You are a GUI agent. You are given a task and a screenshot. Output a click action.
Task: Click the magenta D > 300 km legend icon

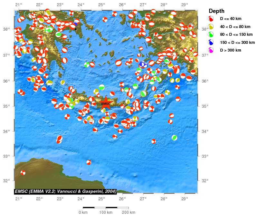211,50
